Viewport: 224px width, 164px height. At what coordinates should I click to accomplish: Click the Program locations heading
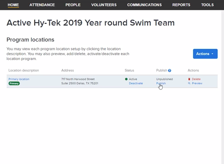click(30, 40)
